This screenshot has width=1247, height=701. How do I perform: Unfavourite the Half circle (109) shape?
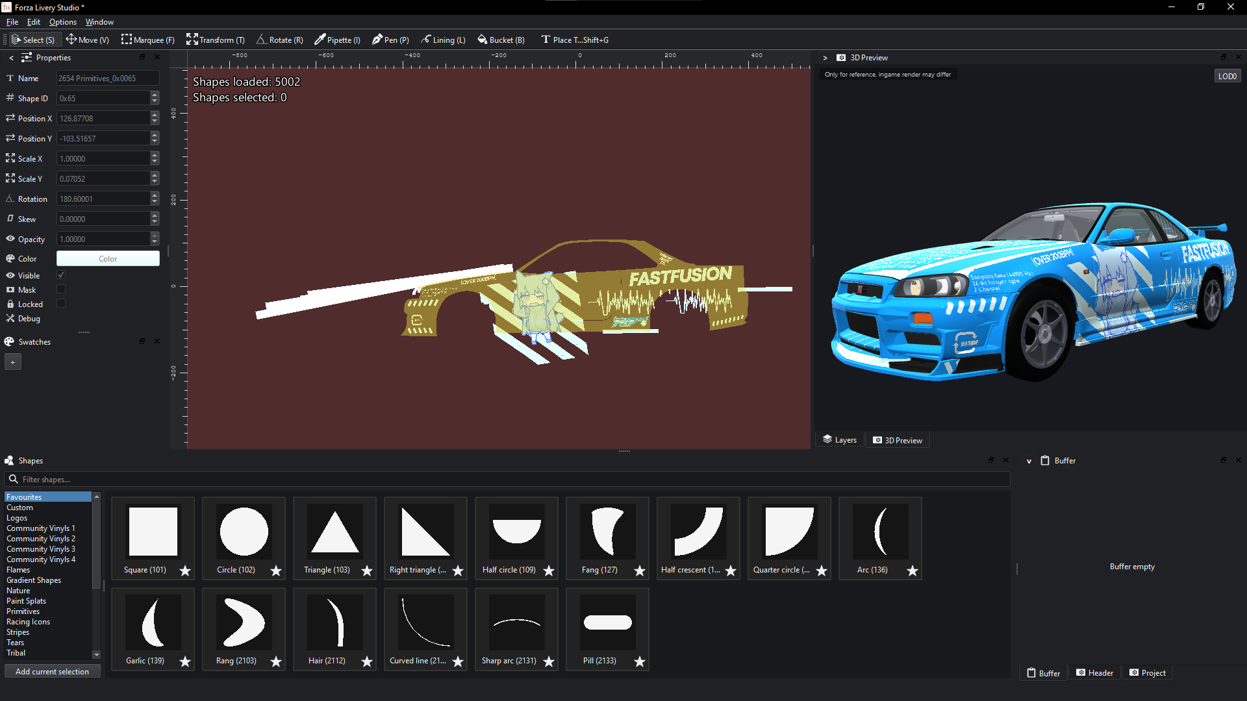click(549, 571)
